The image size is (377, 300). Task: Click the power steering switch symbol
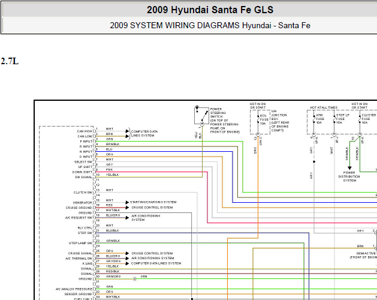[201, 116]
